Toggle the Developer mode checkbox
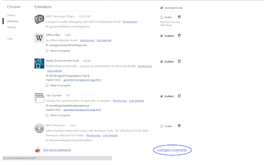 [x=161, y=8]
